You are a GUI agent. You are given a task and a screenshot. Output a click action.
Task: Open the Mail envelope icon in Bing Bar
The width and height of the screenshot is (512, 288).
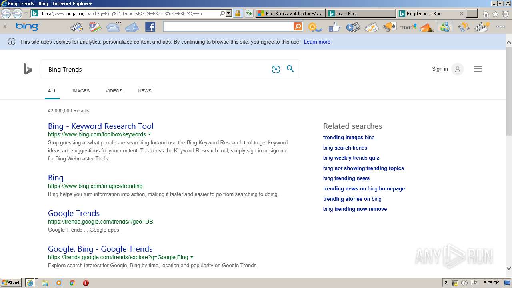coord(132,27)
